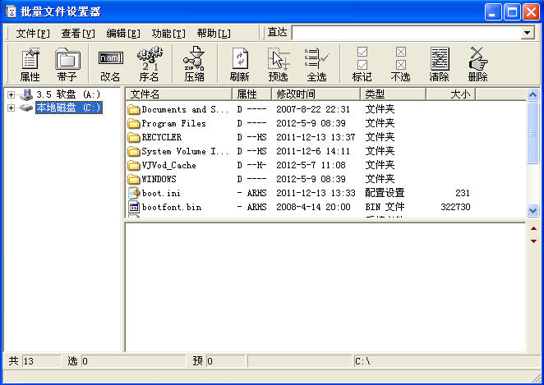The height and width of the screenshot is (385, 544).
Task: Click the boot.ini file icon
Action: point(134,193)
